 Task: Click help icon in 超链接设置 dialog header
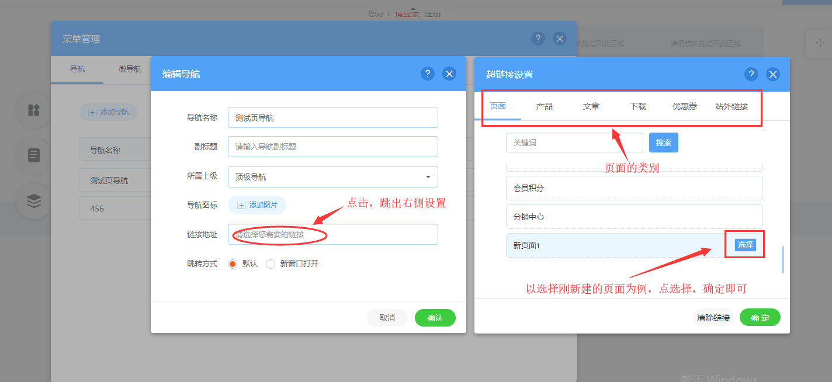point(751,74)
